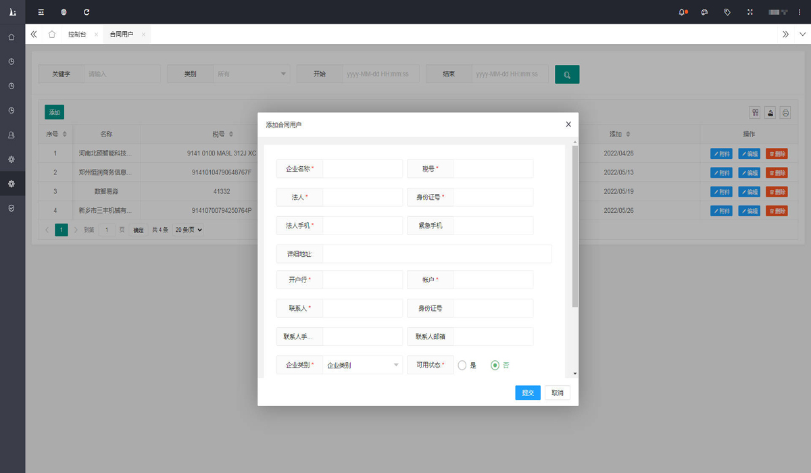Toggle fullscreen mode icon

[749, 12]
